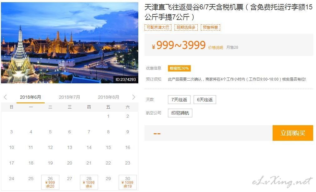
Task: Click the 可配京津大巴 tag
Action: coord(158,27)
